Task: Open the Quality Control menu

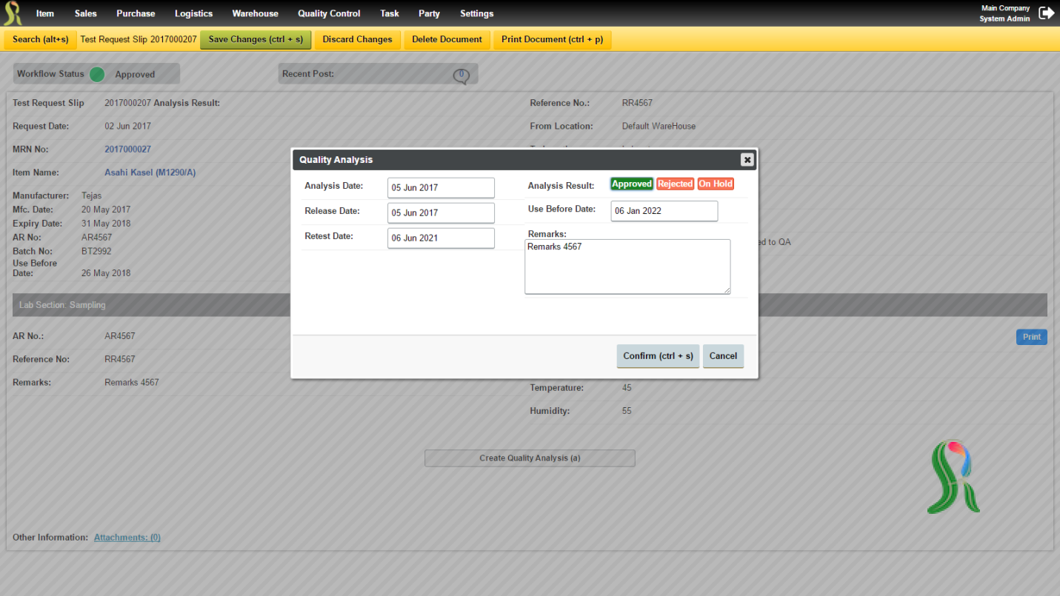Action: [x=329, y=13]
